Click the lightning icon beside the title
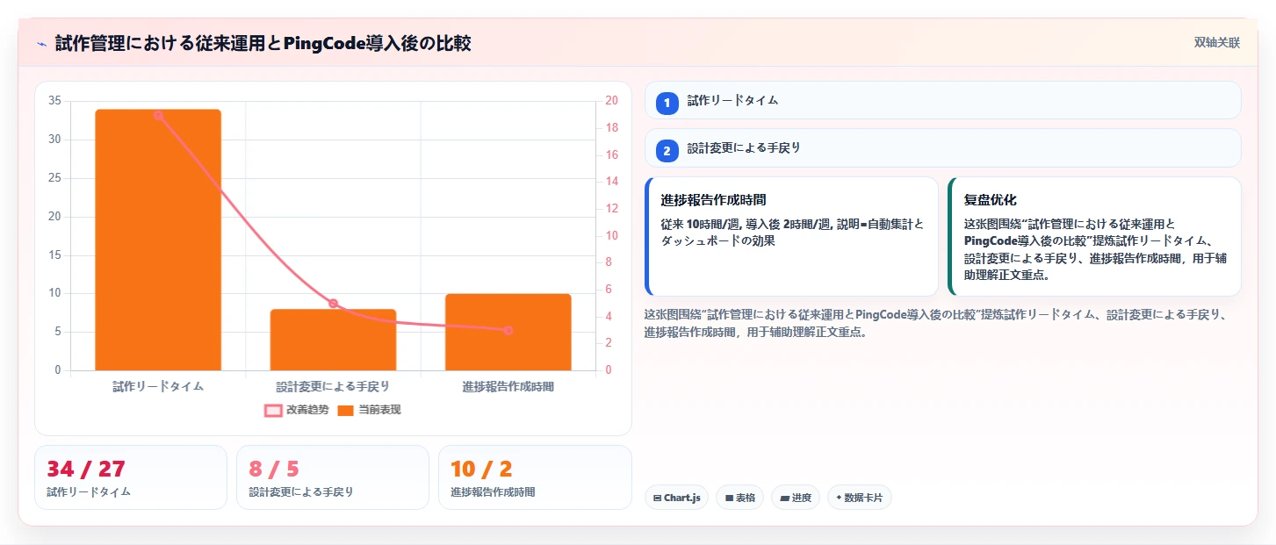The image size is (1276, 545). 41,44
